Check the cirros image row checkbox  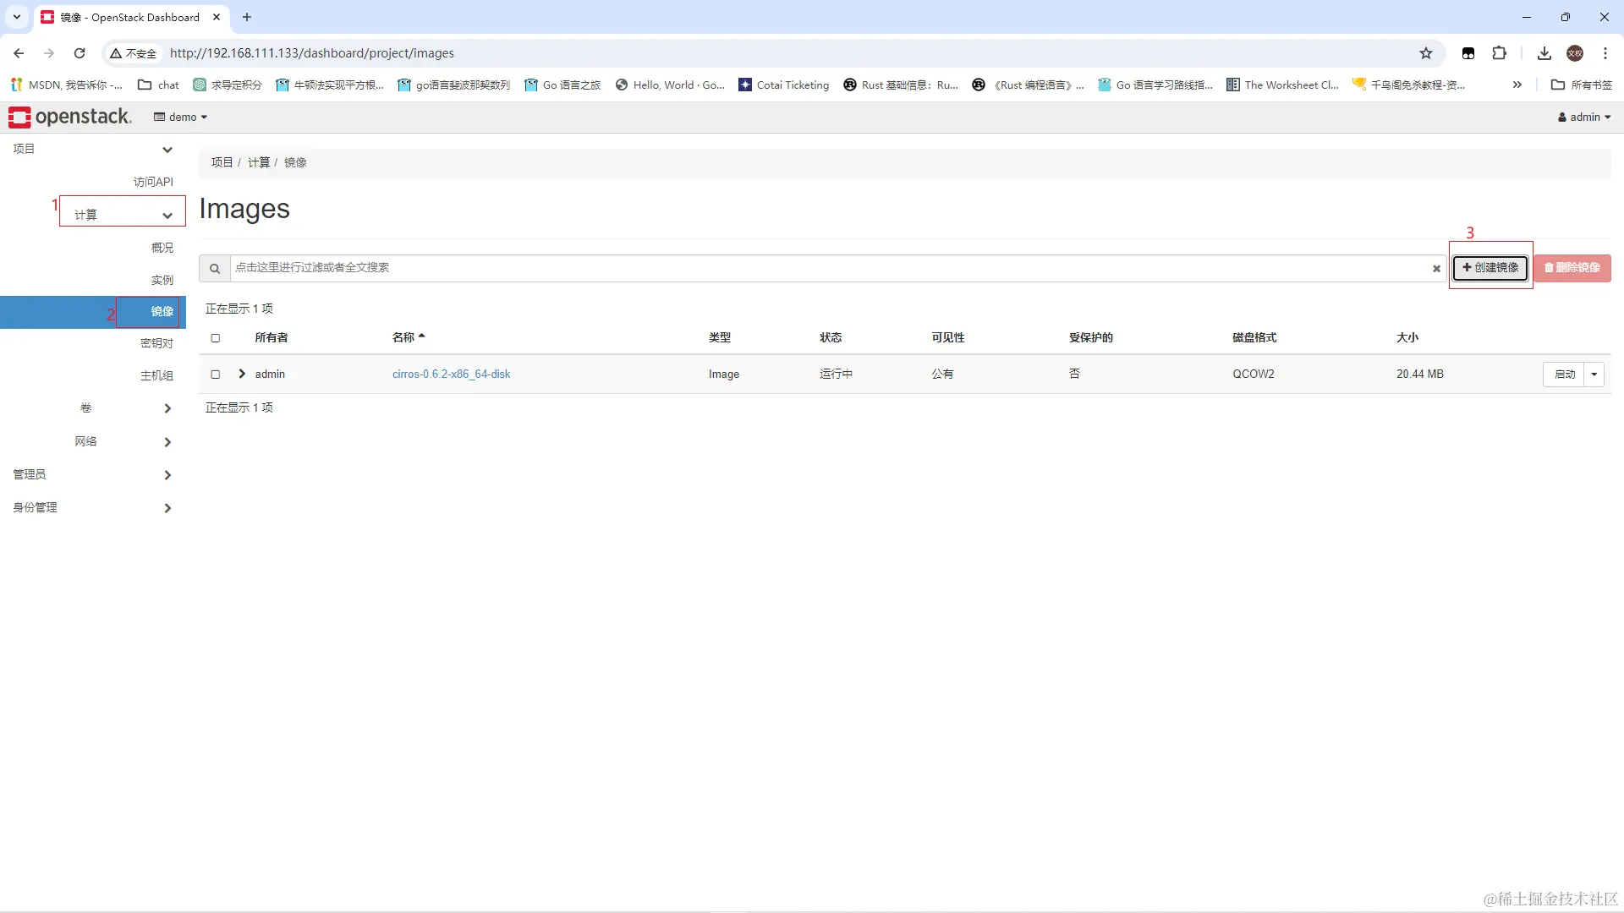coord(215,374)
